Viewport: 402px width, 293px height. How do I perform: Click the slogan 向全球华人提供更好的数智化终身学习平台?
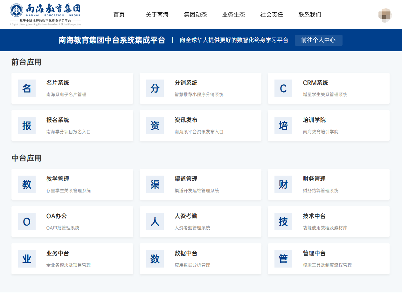(x=234, y=40)
